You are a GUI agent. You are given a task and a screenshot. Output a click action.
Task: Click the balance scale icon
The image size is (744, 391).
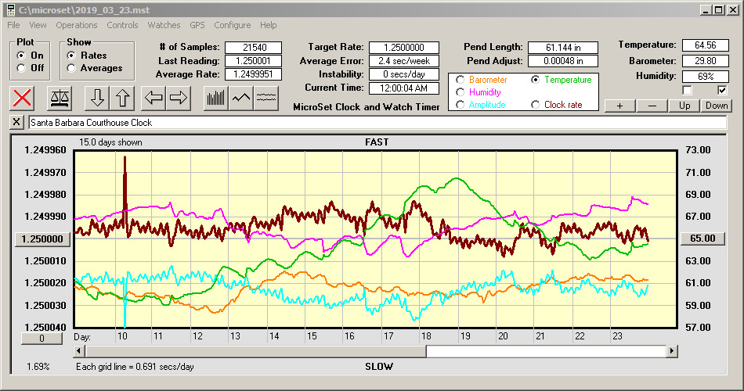[59, 99]
